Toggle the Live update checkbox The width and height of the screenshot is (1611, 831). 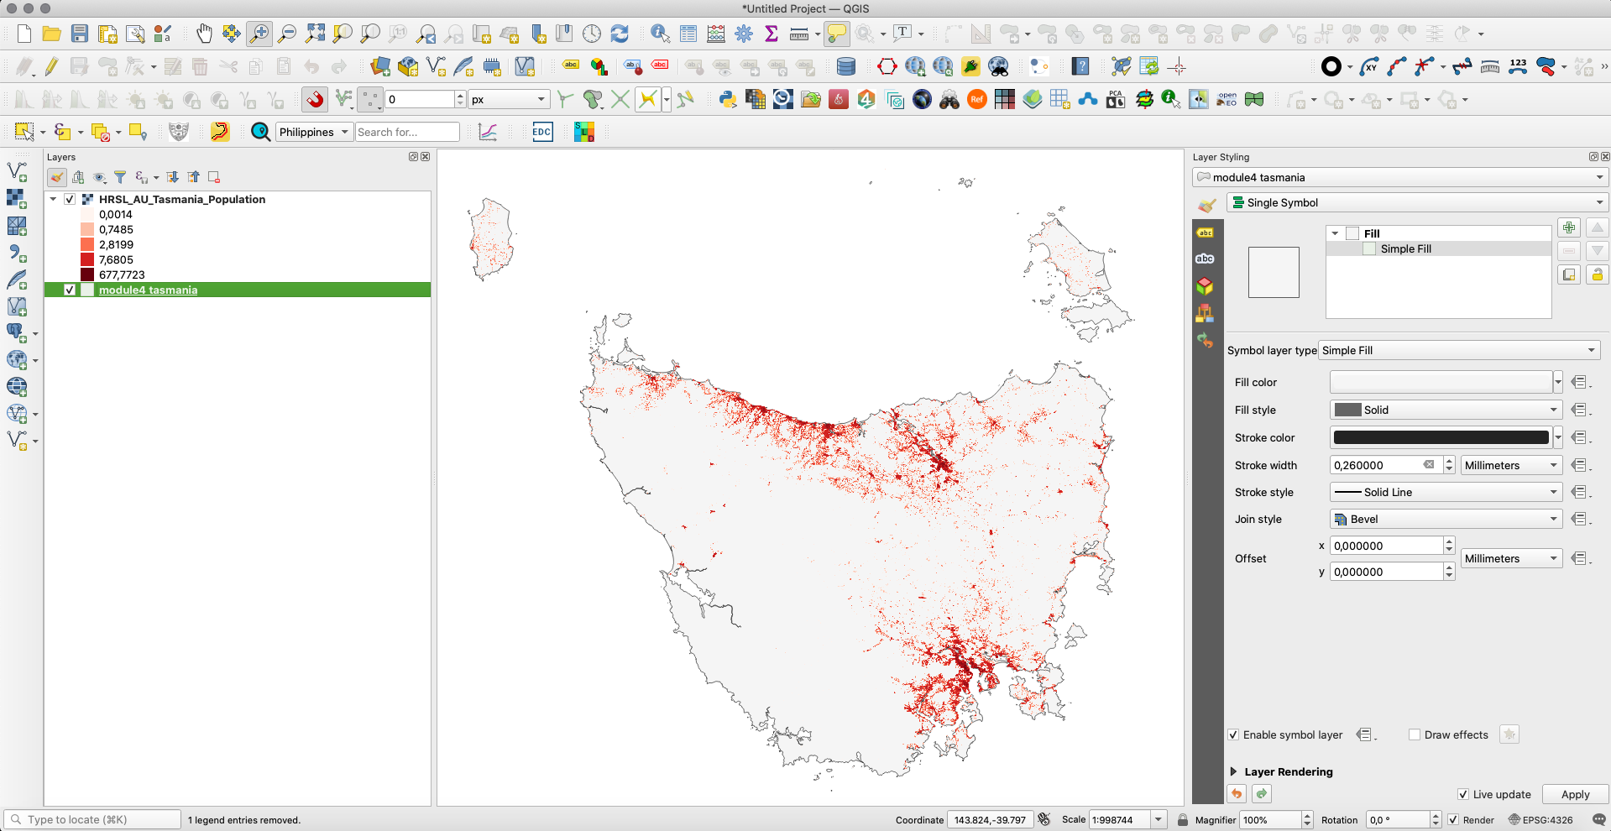1463,794
